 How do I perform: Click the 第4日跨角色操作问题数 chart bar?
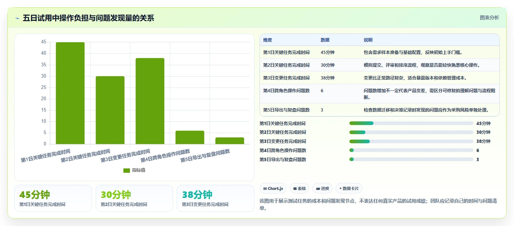[190, 137]
